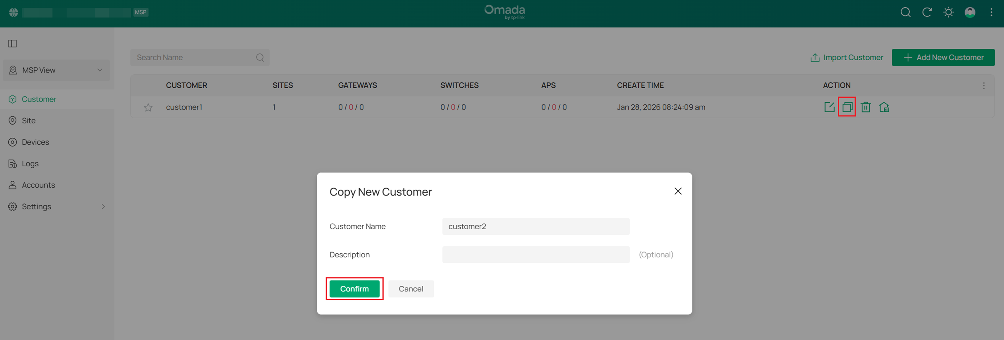This screenshot has height=340, width=1004.
Task: Click the APS column header
Action: tap(548, 85)
